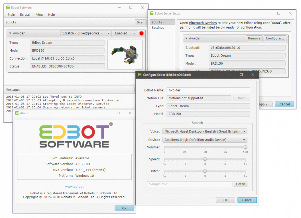The width and height of the screenshot is (301, 218).
Task: Switch to the Settings tab in Server Setup
Action: point(158,27)
